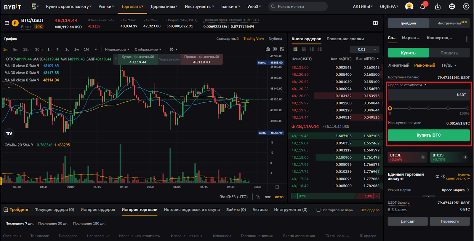Screen dimensions: 474x241
Task: Open the TP/SL order type dropdown
Action: (449, 65)
